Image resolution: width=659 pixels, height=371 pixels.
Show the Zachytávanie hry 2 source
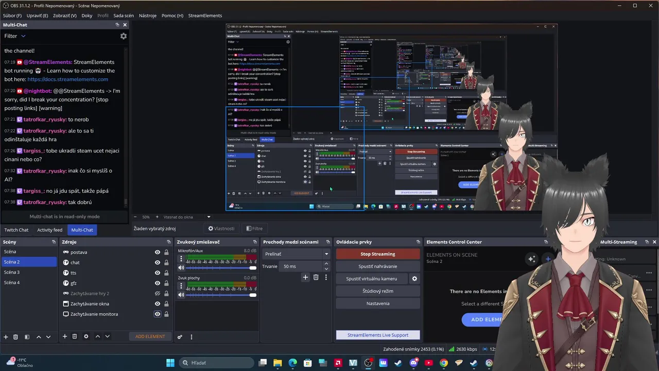pos(158,294)
